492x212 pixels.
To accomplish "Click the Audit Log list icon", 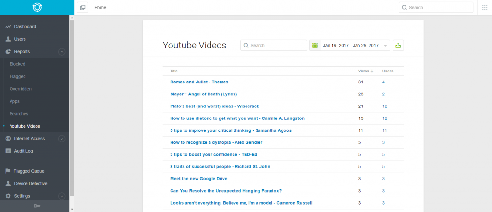I will click(8, 151).
